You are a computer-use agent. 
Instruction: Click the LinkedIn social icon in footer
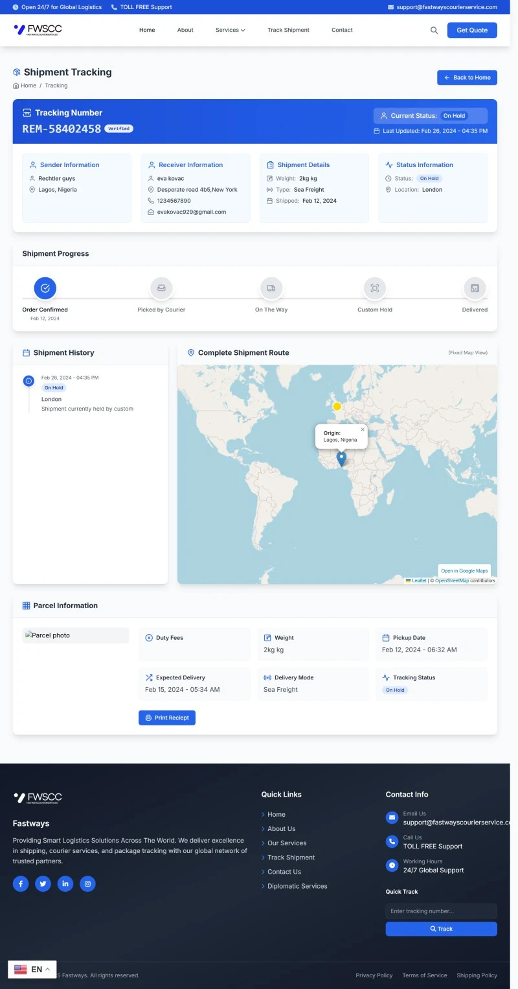pos(65,883)
